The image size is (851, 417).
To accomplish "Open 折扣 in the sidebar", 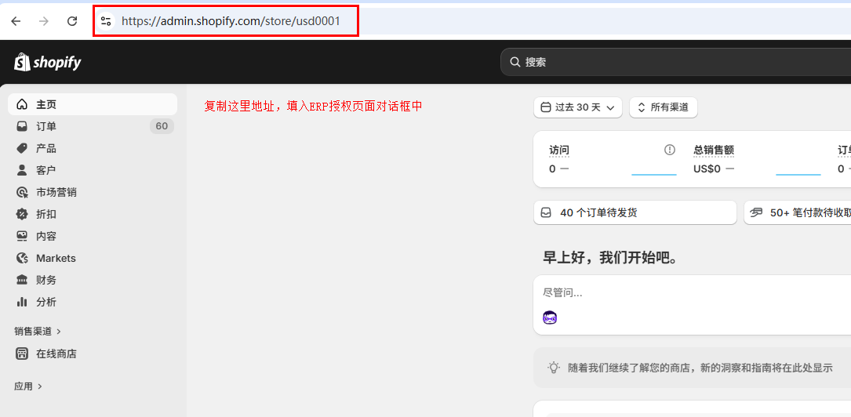I will point(93,214).
